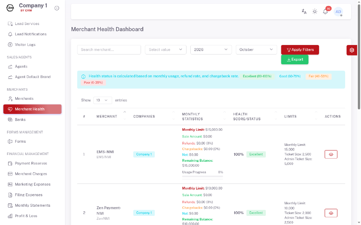Click the Payment Reserves wallet icon

click(10, 163)
